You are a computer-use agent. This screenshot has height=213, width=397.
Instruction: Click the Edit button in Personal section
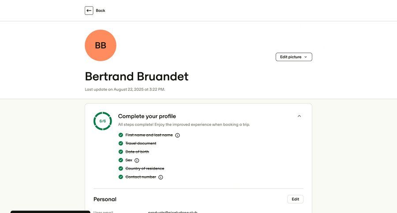coord(295,199)
